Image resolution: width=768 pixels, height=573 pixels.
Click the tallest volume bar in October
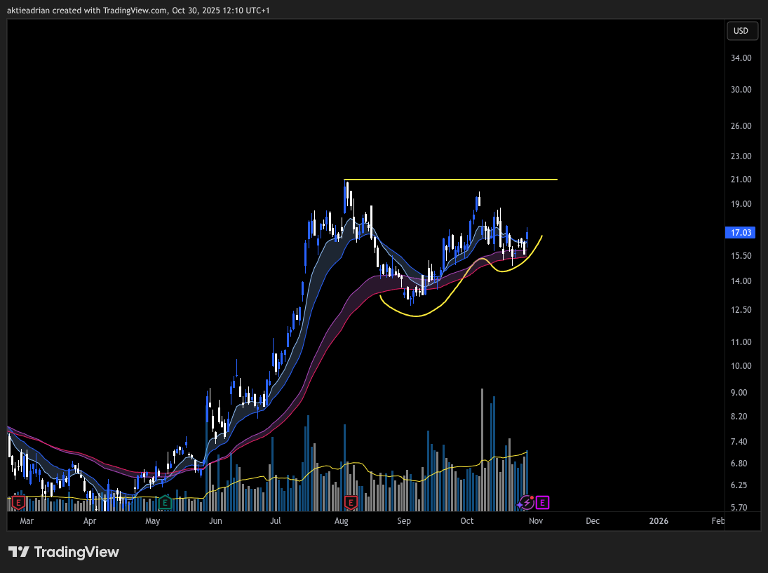[482, 449]
